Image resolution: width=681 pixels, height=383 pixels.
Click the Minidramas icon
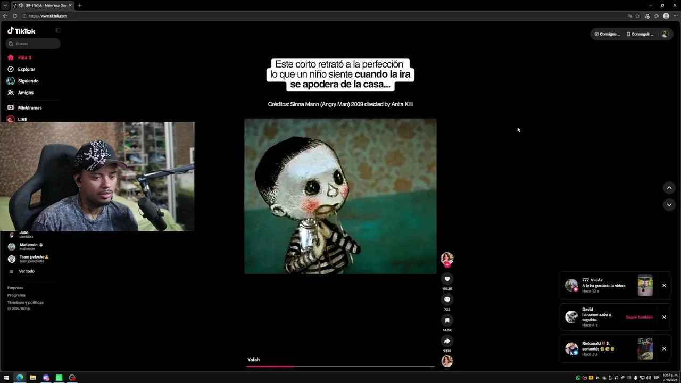click(11, 107)
